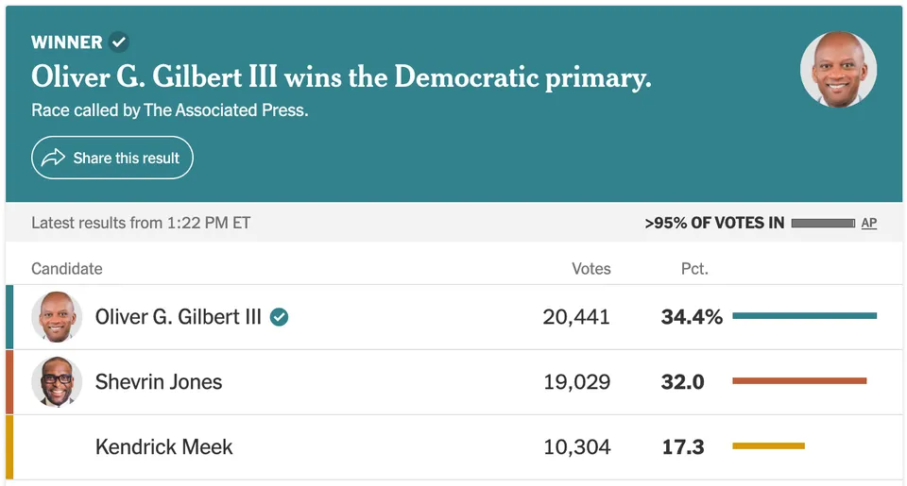Click the Candidate column header

66,269
